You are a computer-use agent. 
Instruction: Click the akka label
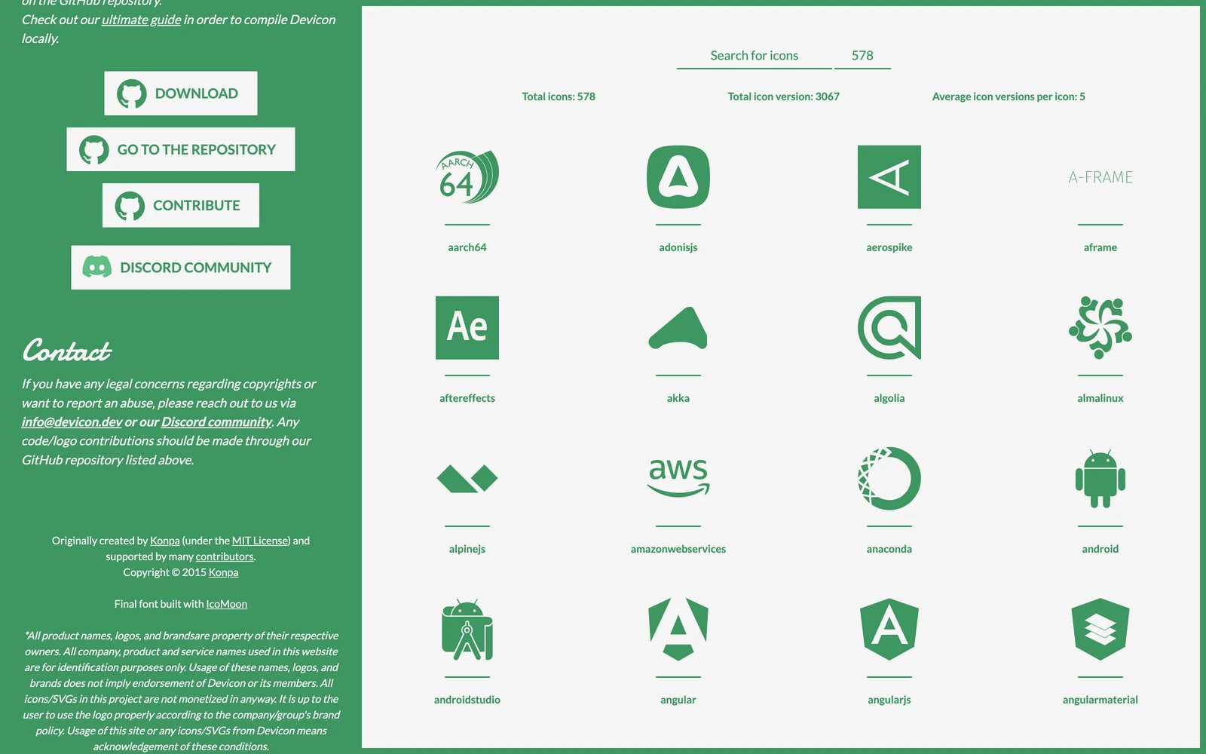678,398
